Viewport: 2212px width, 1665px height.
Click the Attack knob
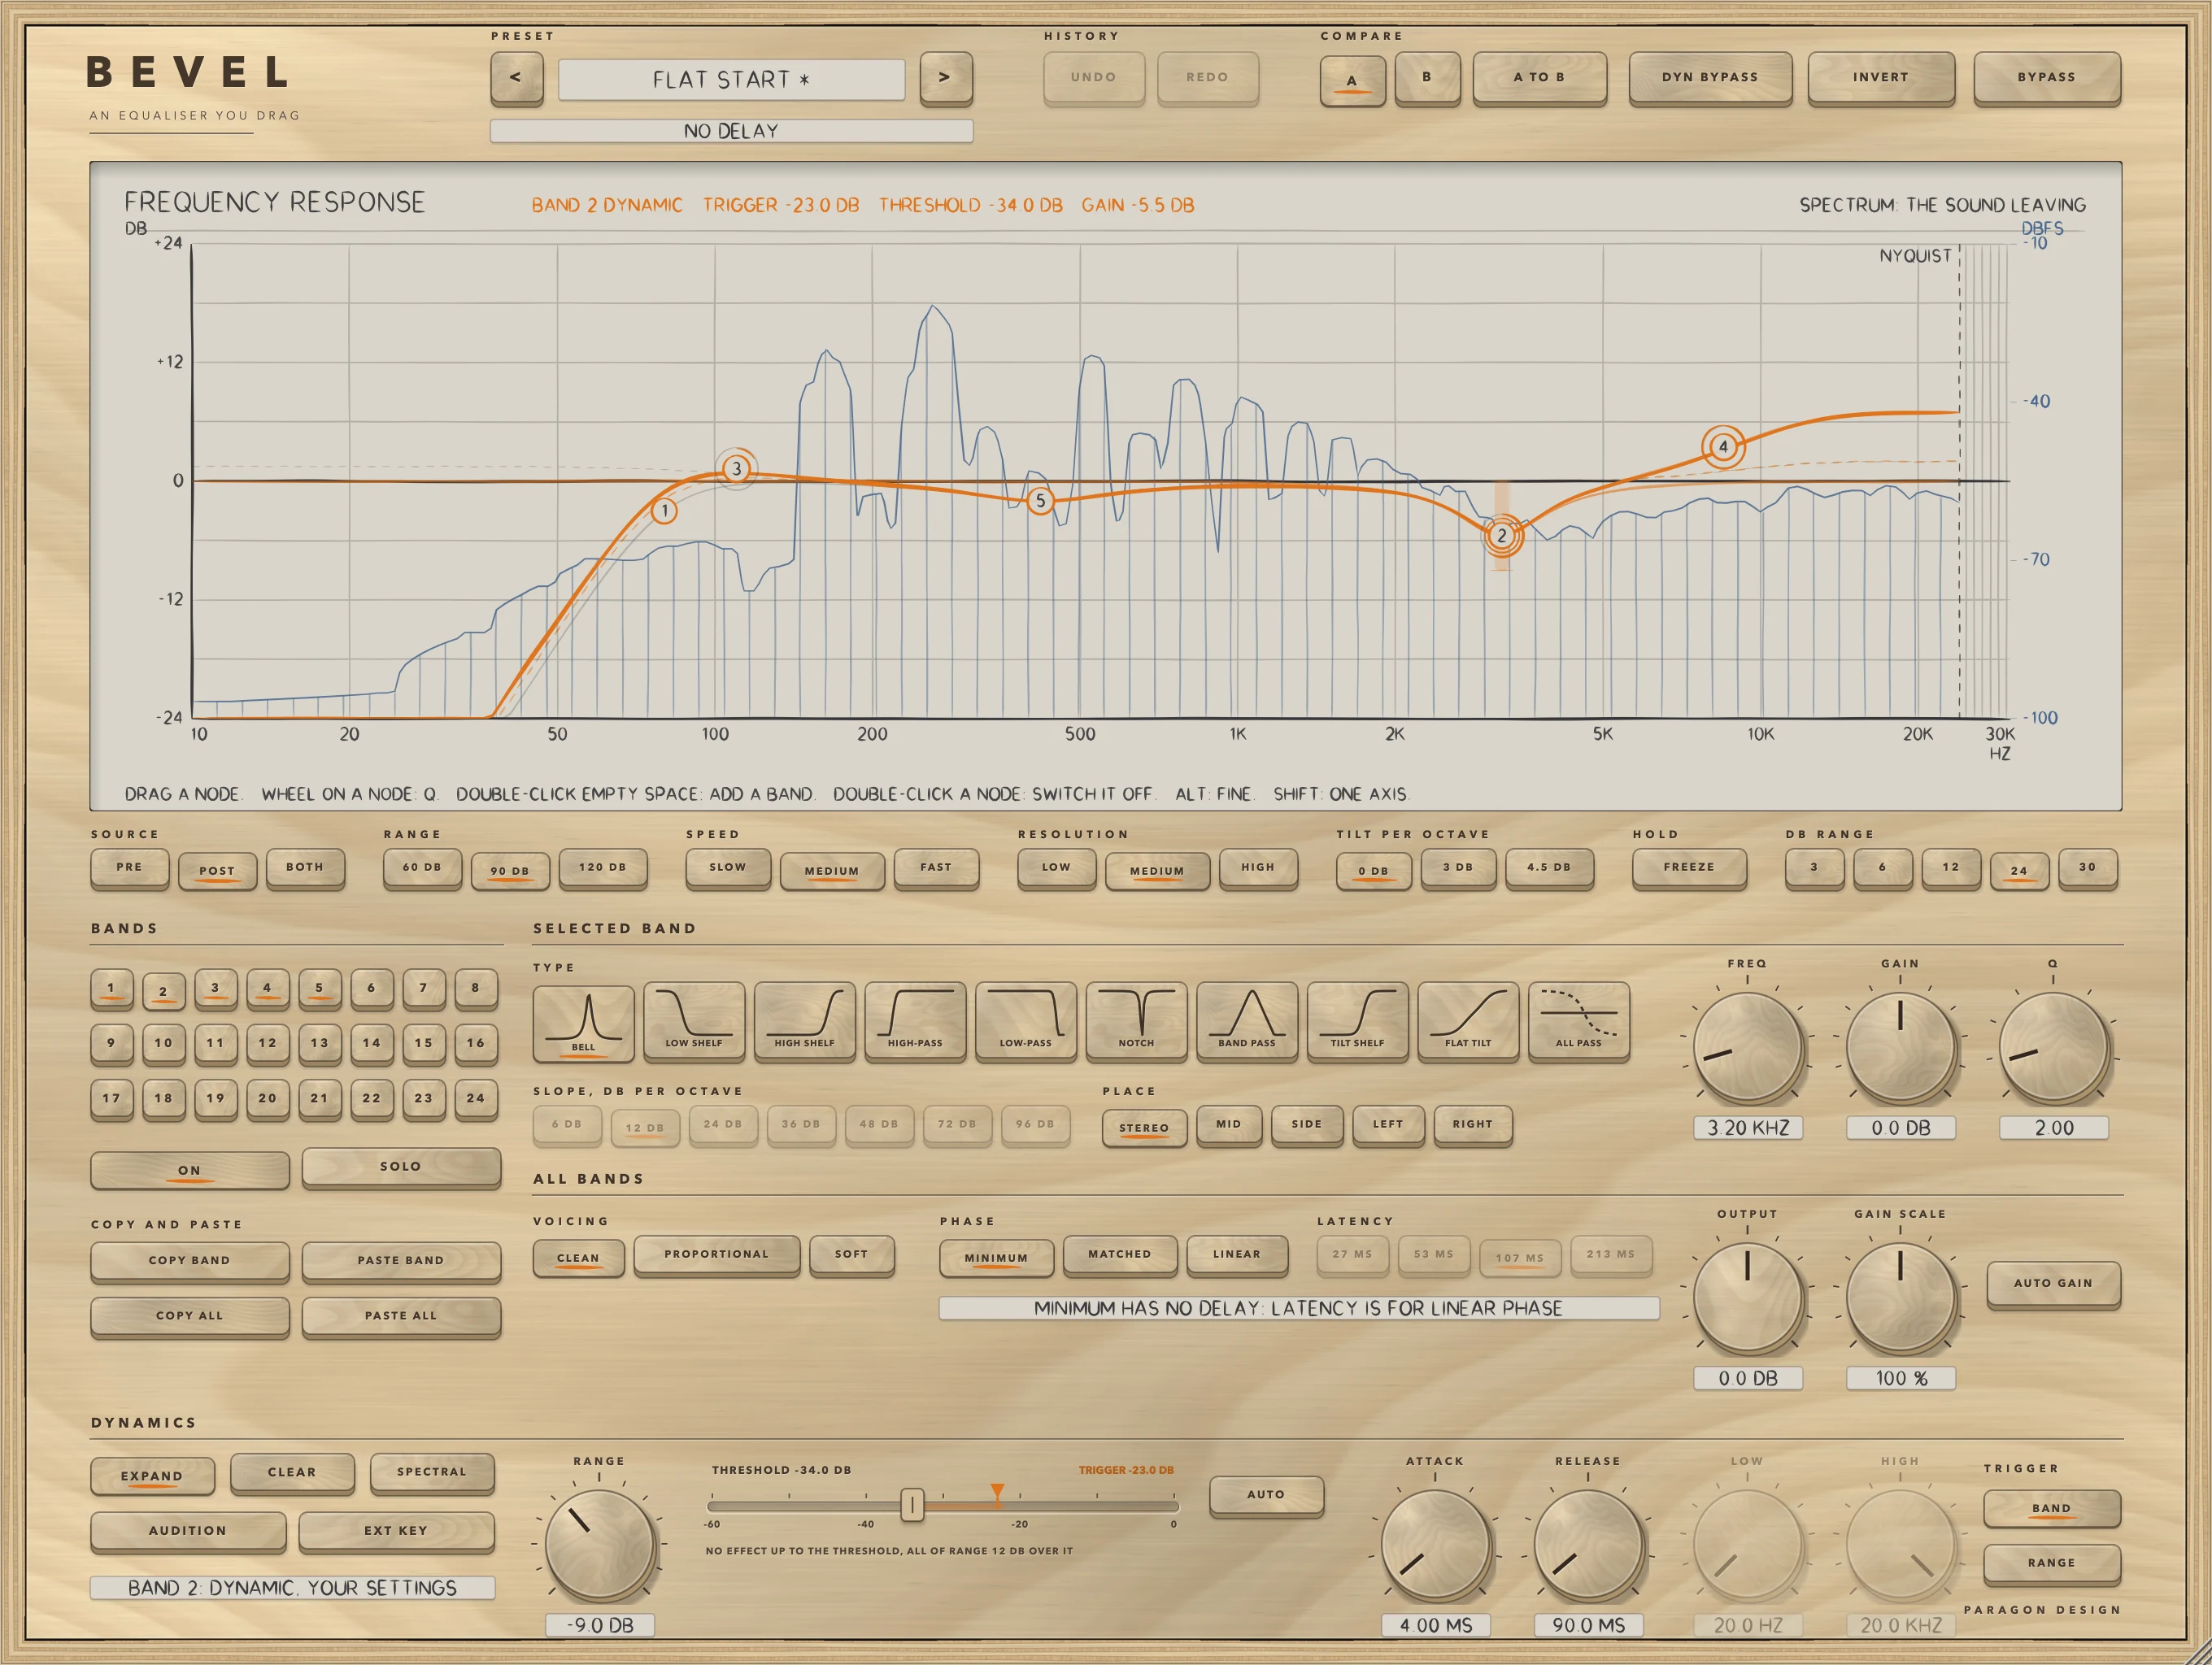(x=1435, y=1544)
